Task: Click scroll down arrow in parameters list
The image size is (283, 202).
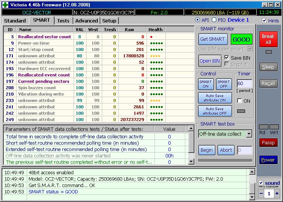Action: pos(191,162)
